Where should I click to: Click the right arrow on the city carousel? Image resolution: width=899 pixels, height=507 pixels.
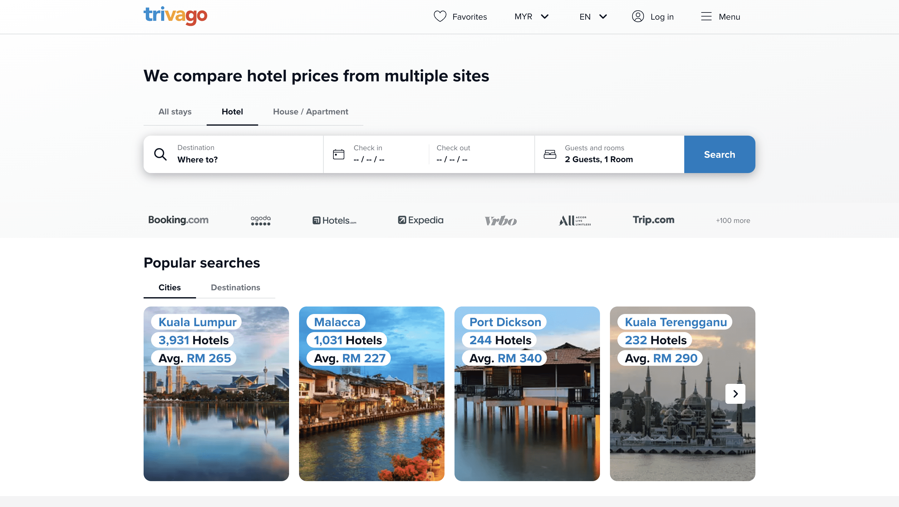736,394
